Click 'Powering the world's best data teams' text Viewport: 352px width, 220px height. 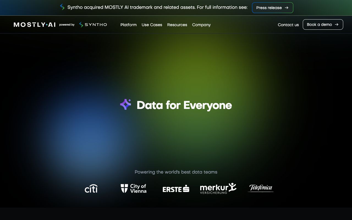pyautogui.click(x=176, y=172)
